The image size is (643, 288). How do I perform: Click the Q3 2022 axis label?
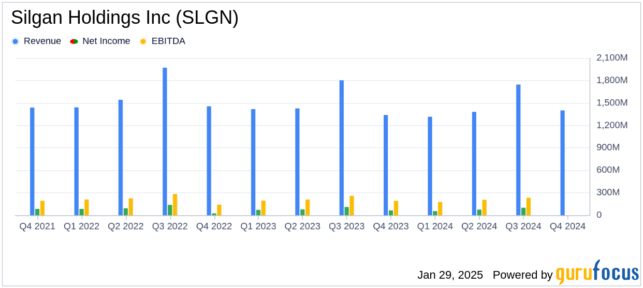(x=170, y=226)
